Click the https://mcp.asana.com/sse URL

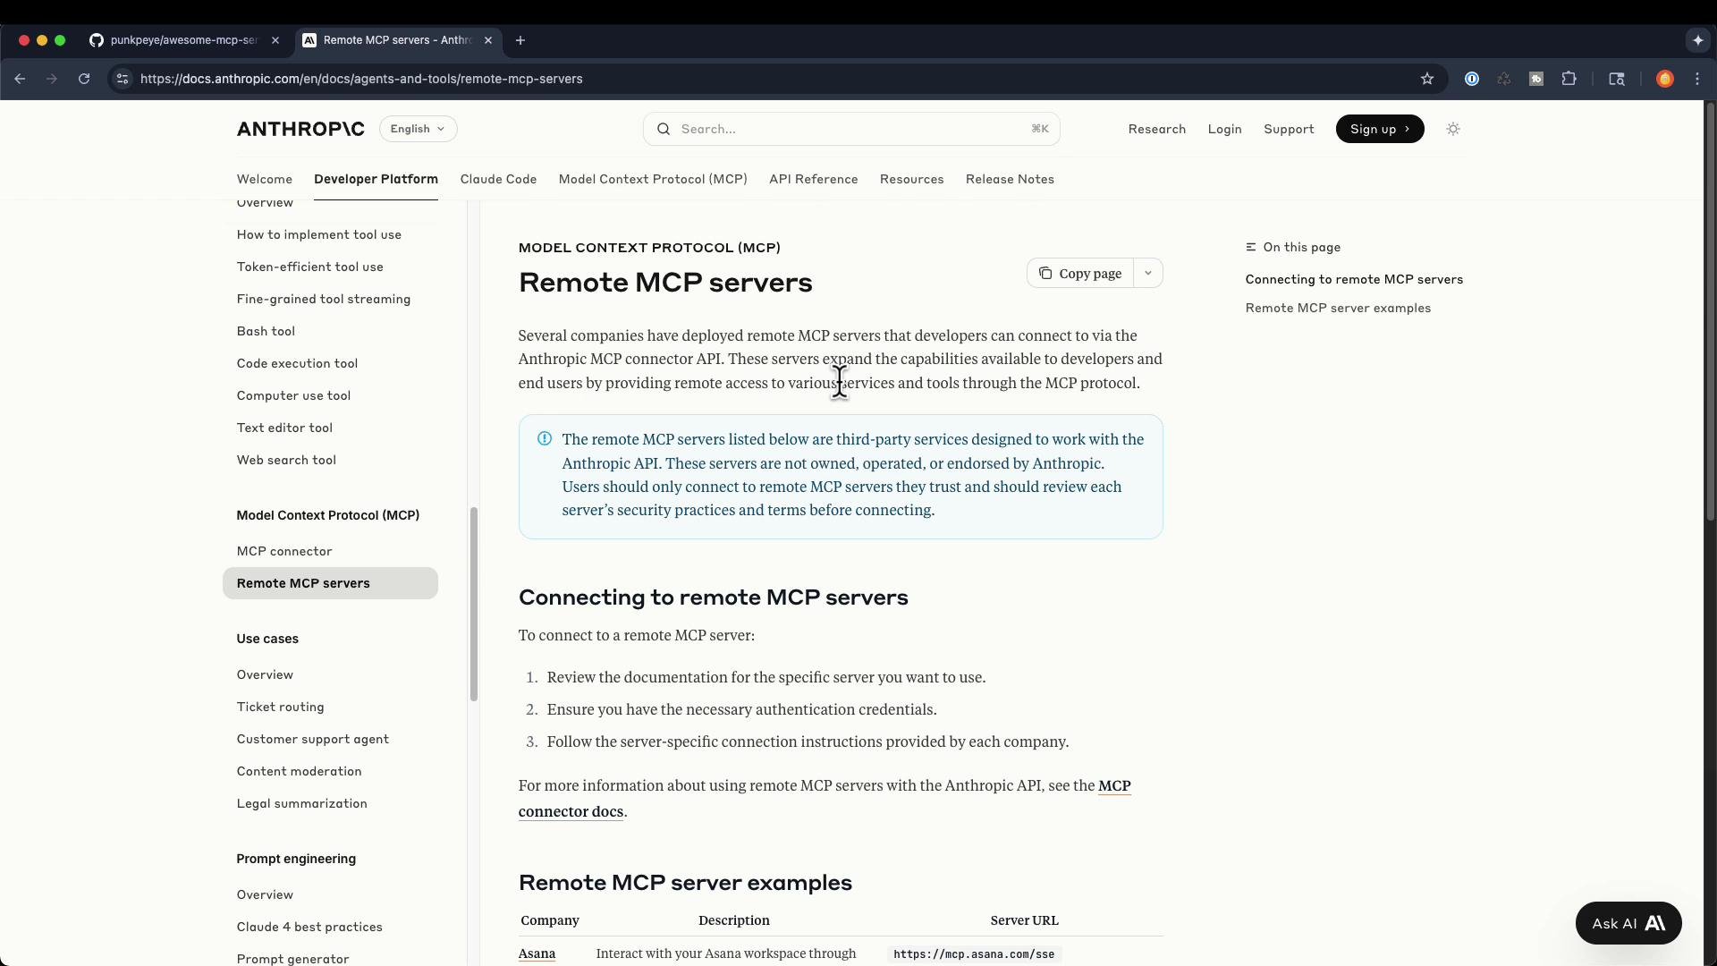click(x=974, y=954)
